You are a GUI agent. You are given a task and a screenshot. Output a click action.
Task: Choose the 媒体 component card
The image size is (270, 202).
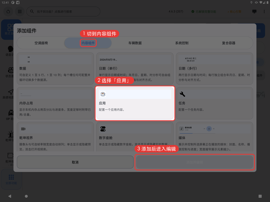click(215, 137)
